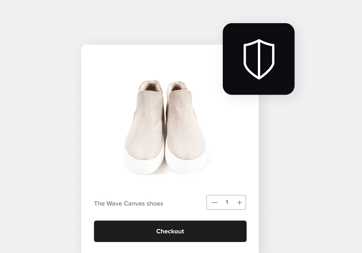Viewport: 362px width, 253px height.
Task: Decrease quantity with the minus icon
Action: tap(214, 203)
